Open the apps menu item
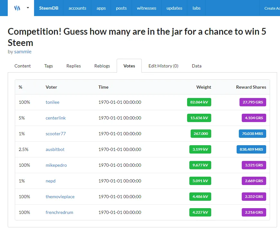Viewport: 280px width, 230px height. click(101, 8)
